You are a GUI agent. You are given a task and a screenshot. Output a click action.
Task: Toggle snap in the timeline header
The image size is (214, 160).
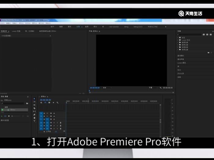45,103
